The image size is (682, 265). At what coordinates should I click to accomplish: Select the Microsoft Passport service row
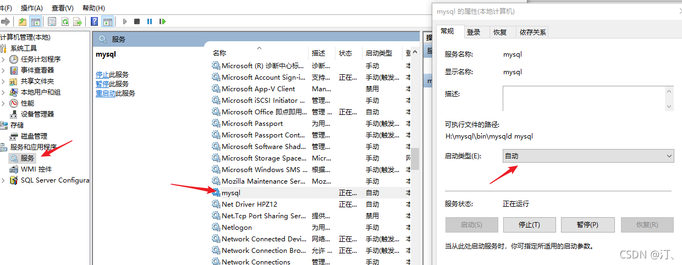[312, 124]
